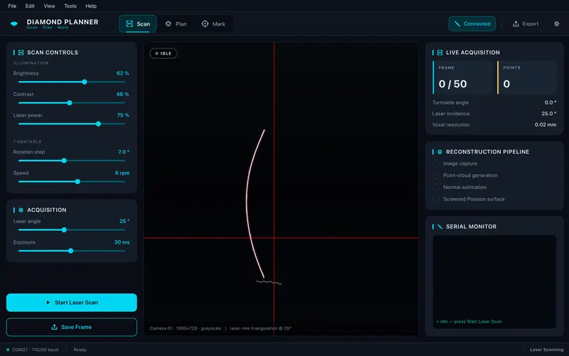Screen dimensions: 569x356
Task: Open the Help menu
Action: click(91, 6)
